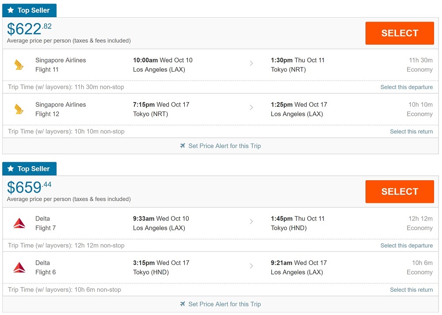This screenshot has width=442, height=315.
Task: Click the Singapore Airlines logo for Flight 12
Action: (19, 109)
